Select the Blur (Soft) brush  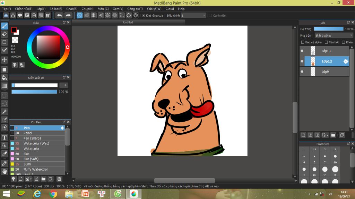pyautogui.click(x=37, y=159)
